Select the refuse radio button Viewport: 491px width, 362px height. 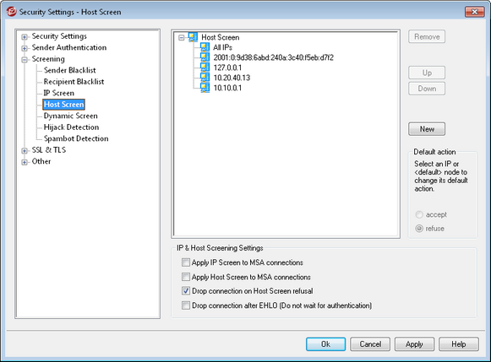(x=419, y=229)
